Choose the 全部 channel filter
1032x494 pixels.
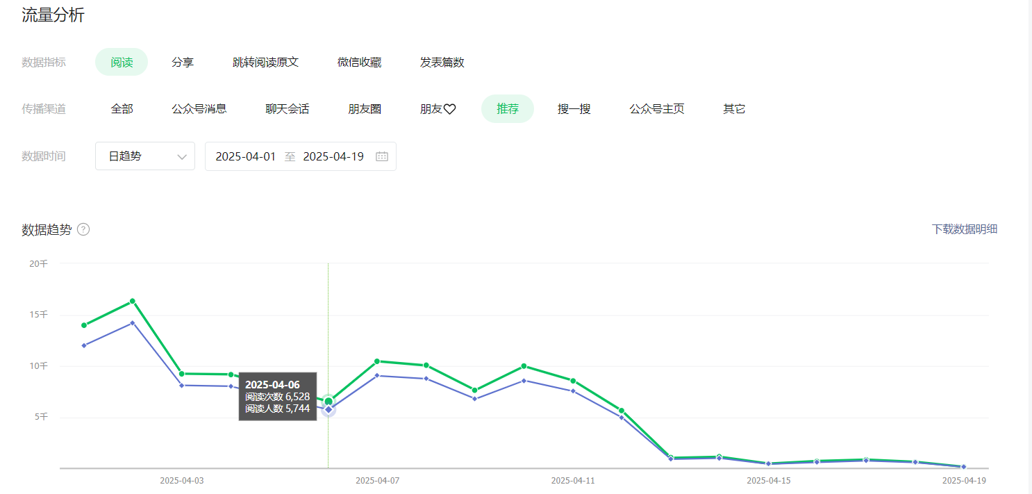point(122,109)
